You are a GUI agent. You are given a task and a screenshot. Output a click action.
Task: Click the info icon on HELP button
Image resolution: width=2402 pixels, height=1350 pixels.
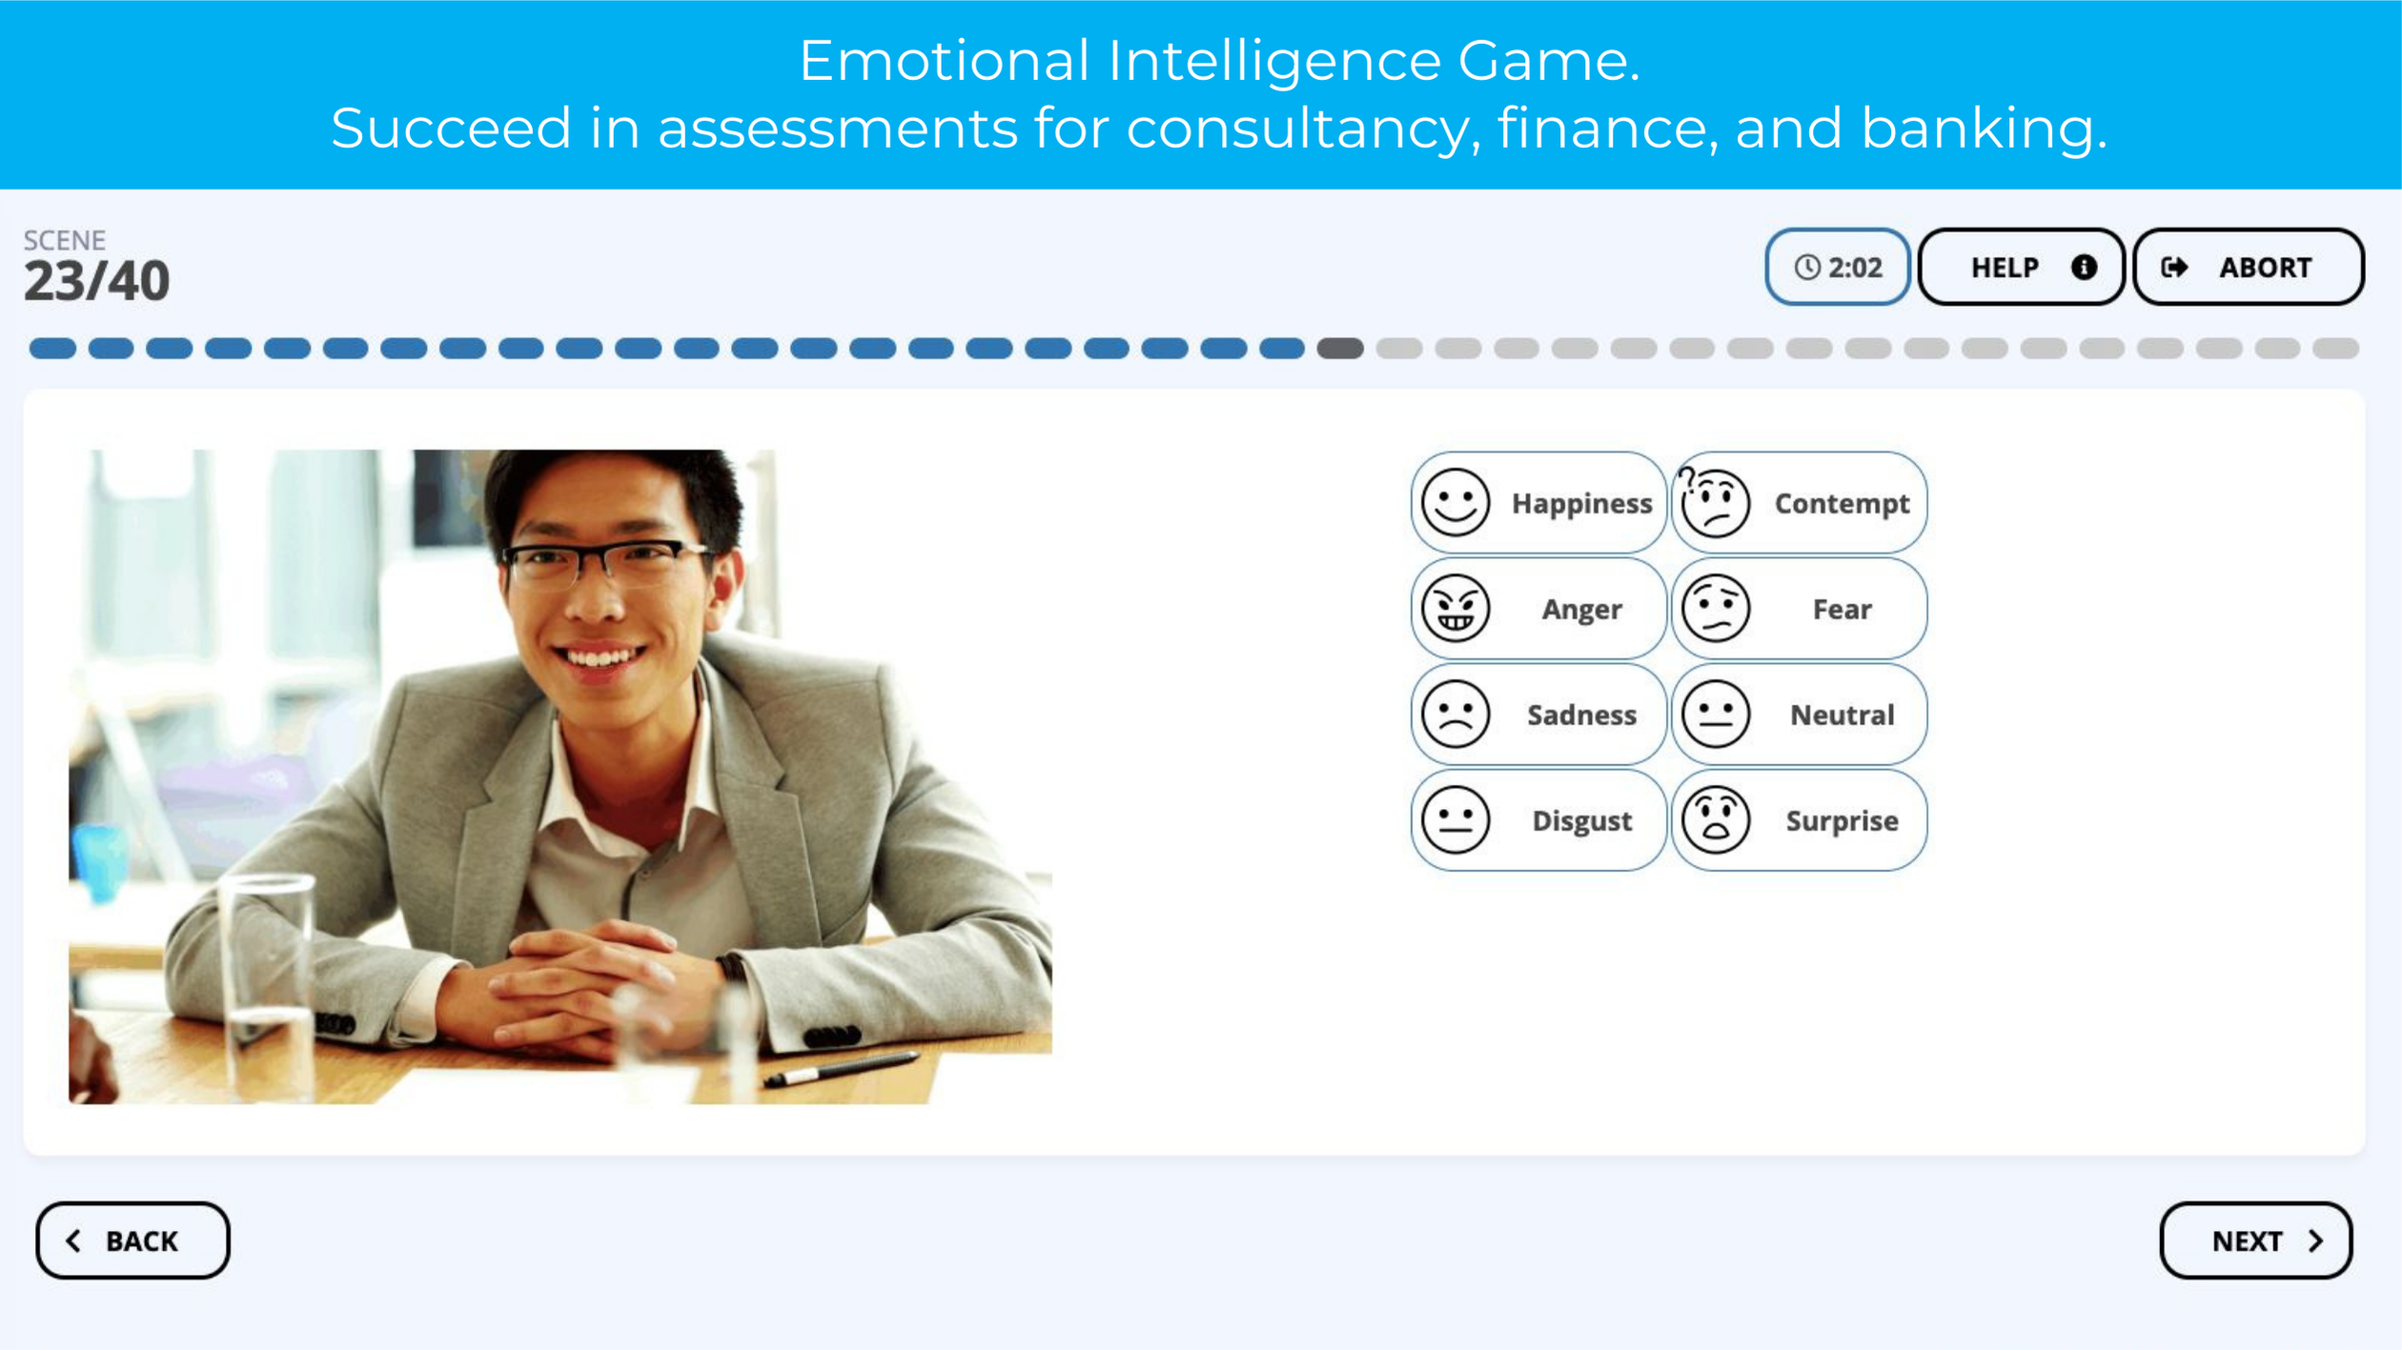[2080, 267]
